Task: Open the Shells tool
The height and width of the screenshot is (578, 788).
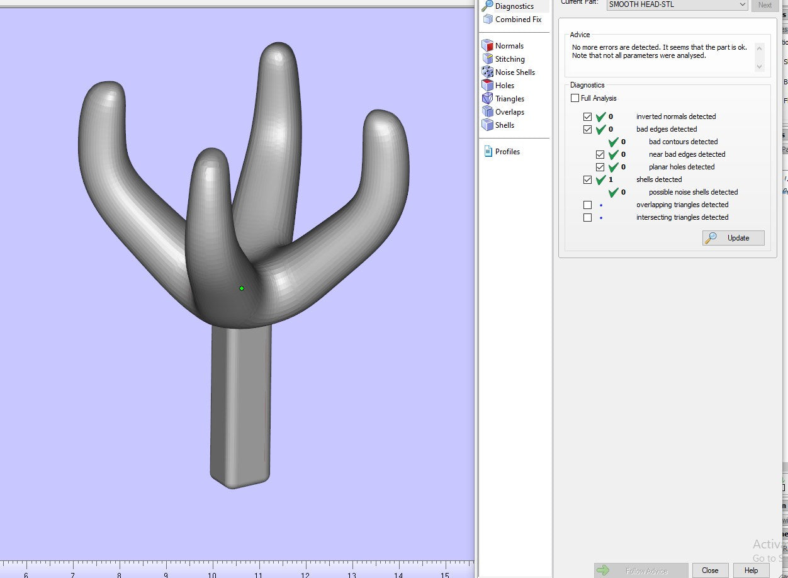Action: pos(487,125)
